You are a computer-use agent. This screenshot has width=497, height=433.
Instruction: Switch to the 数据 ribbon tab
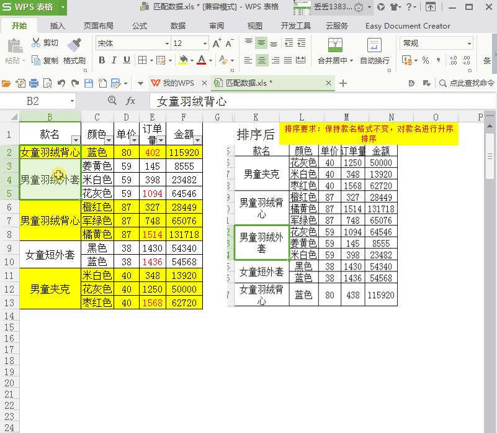tap(177, 26)
